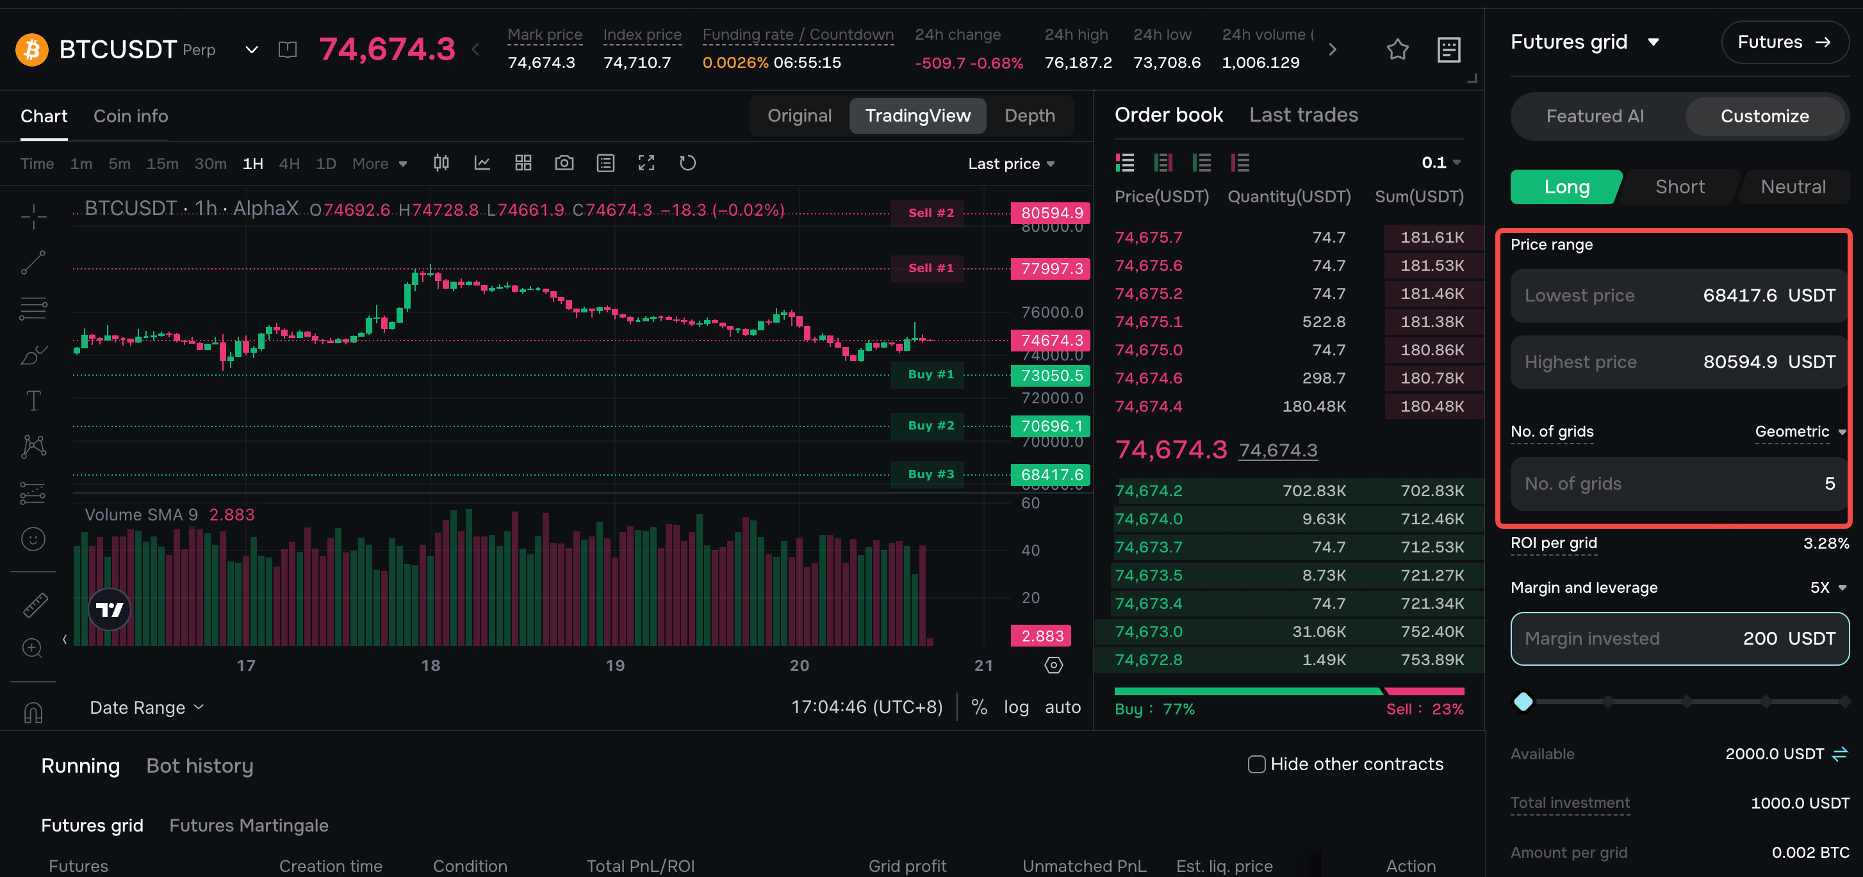
Task: Take a chart snapshot with camera icon
Action: point(564,163)
